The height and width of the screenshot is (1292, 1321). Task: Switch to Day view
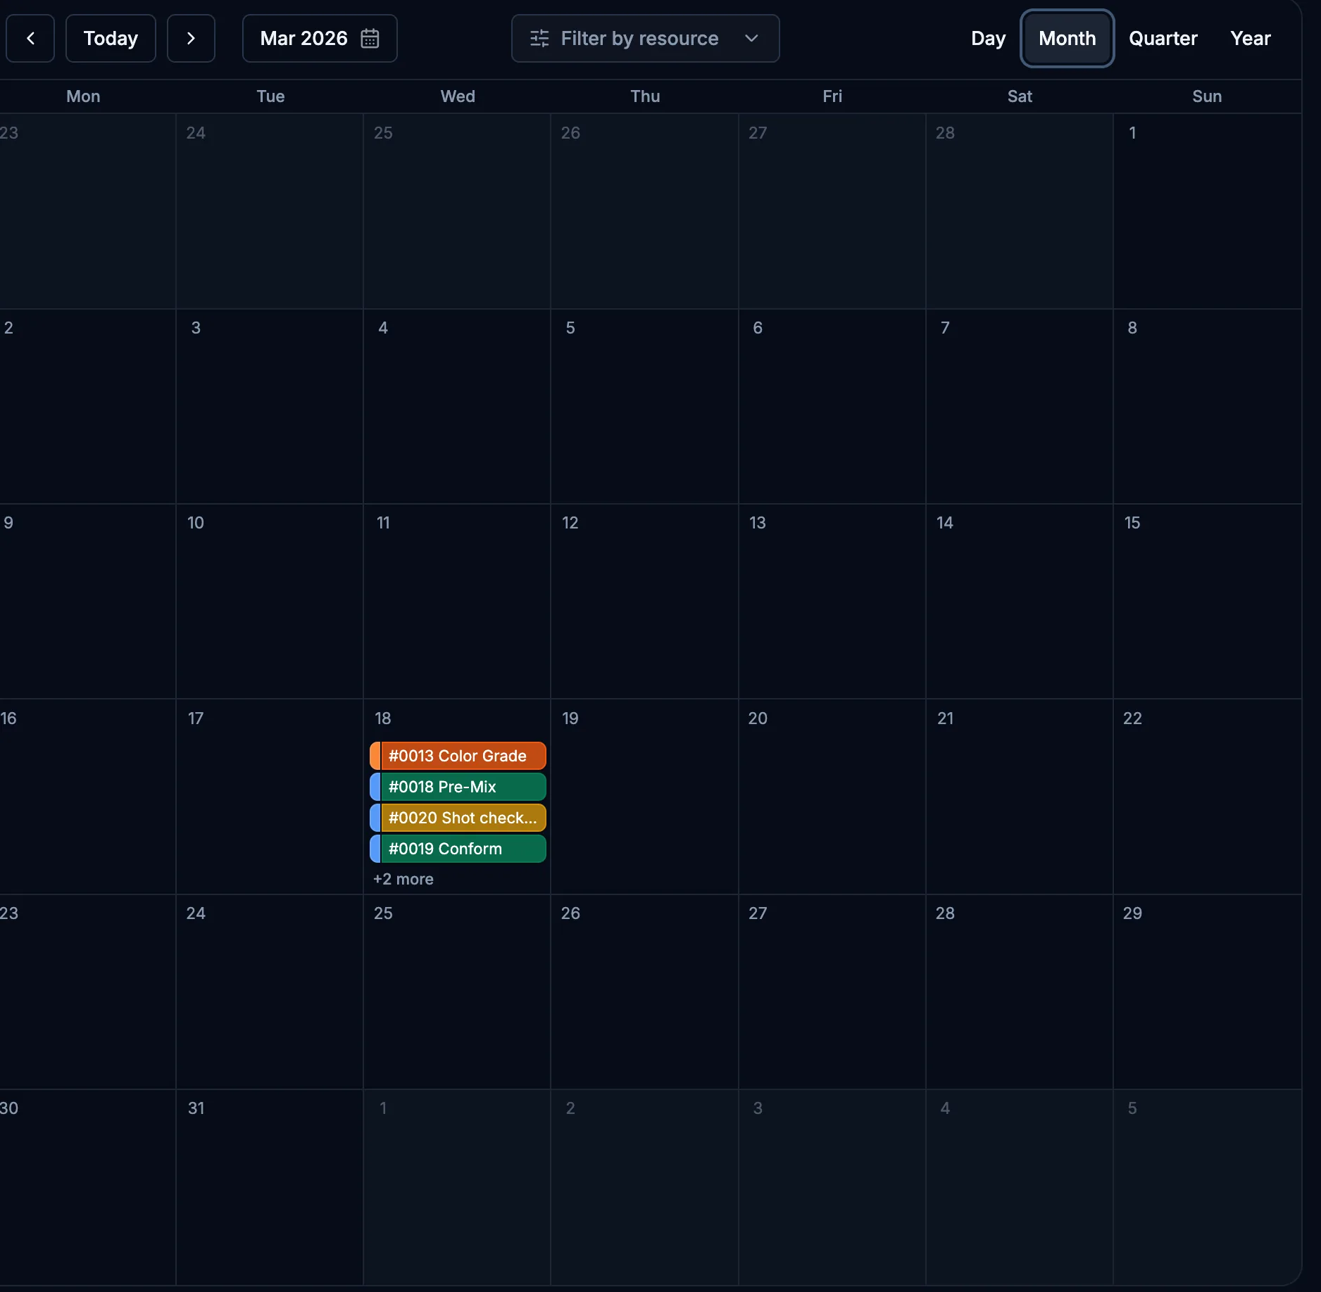[x=988, y=38]
